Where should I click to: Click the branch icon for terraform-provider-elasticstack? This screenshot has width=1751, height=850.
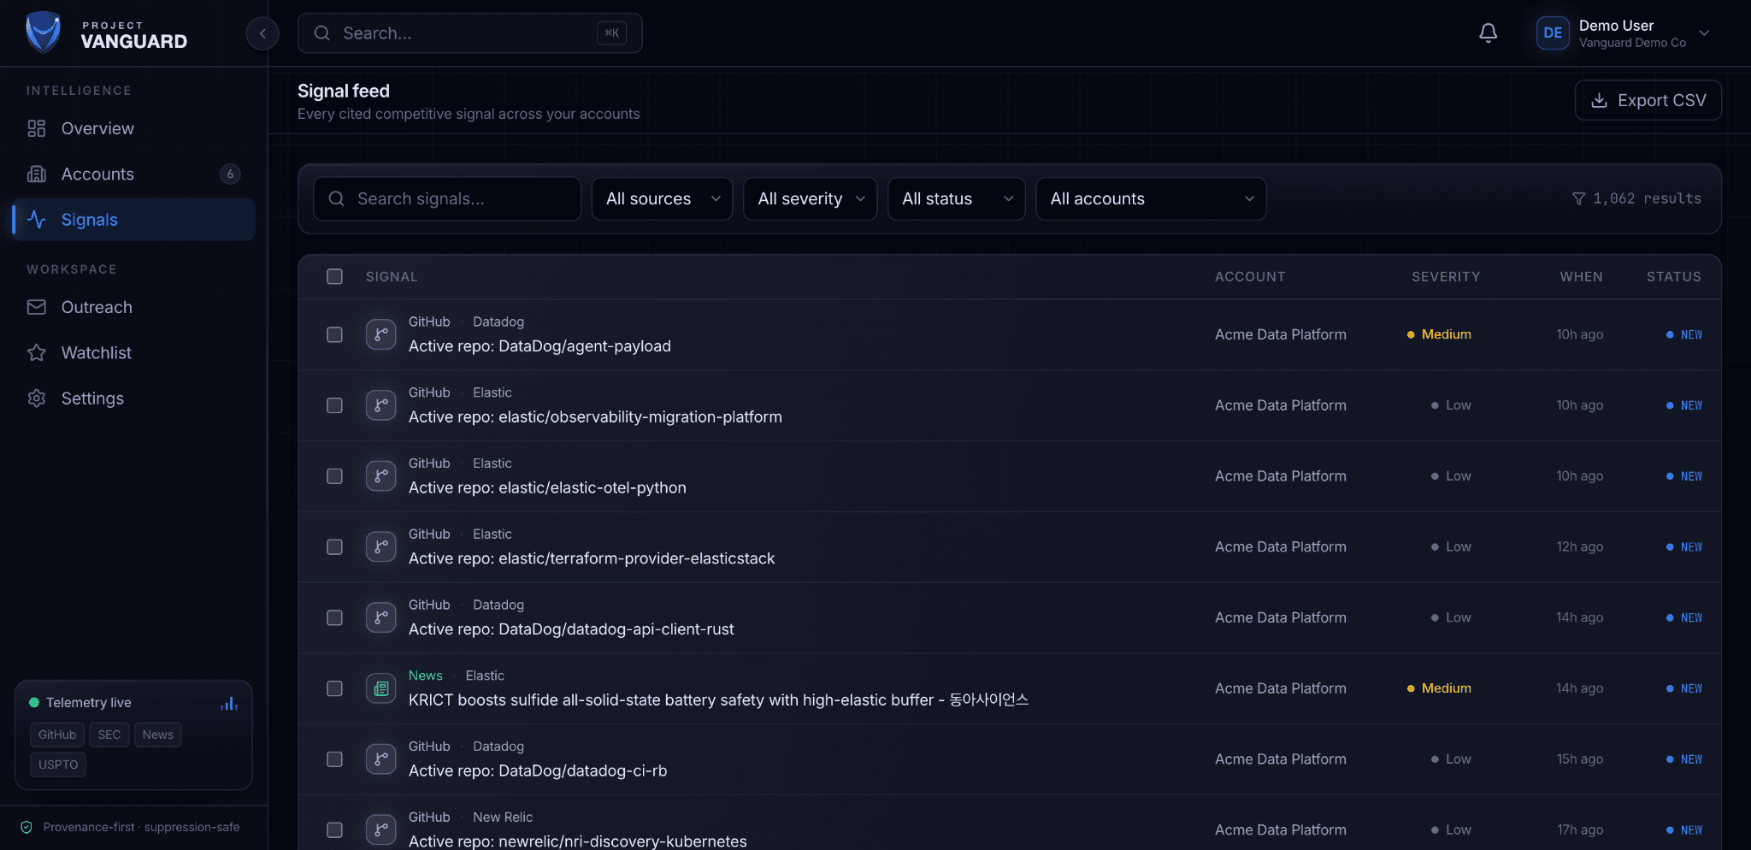pyautogui.click(x=380, y=546)
